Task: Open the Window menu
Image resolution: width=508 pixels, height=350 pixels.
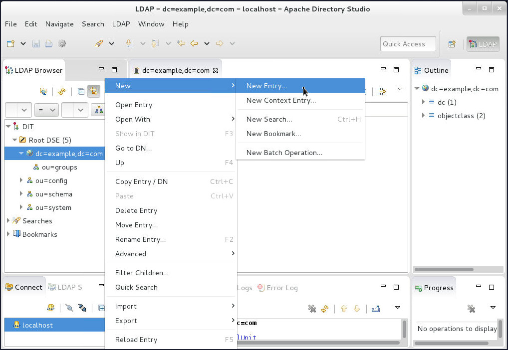Action: (151, 24)
